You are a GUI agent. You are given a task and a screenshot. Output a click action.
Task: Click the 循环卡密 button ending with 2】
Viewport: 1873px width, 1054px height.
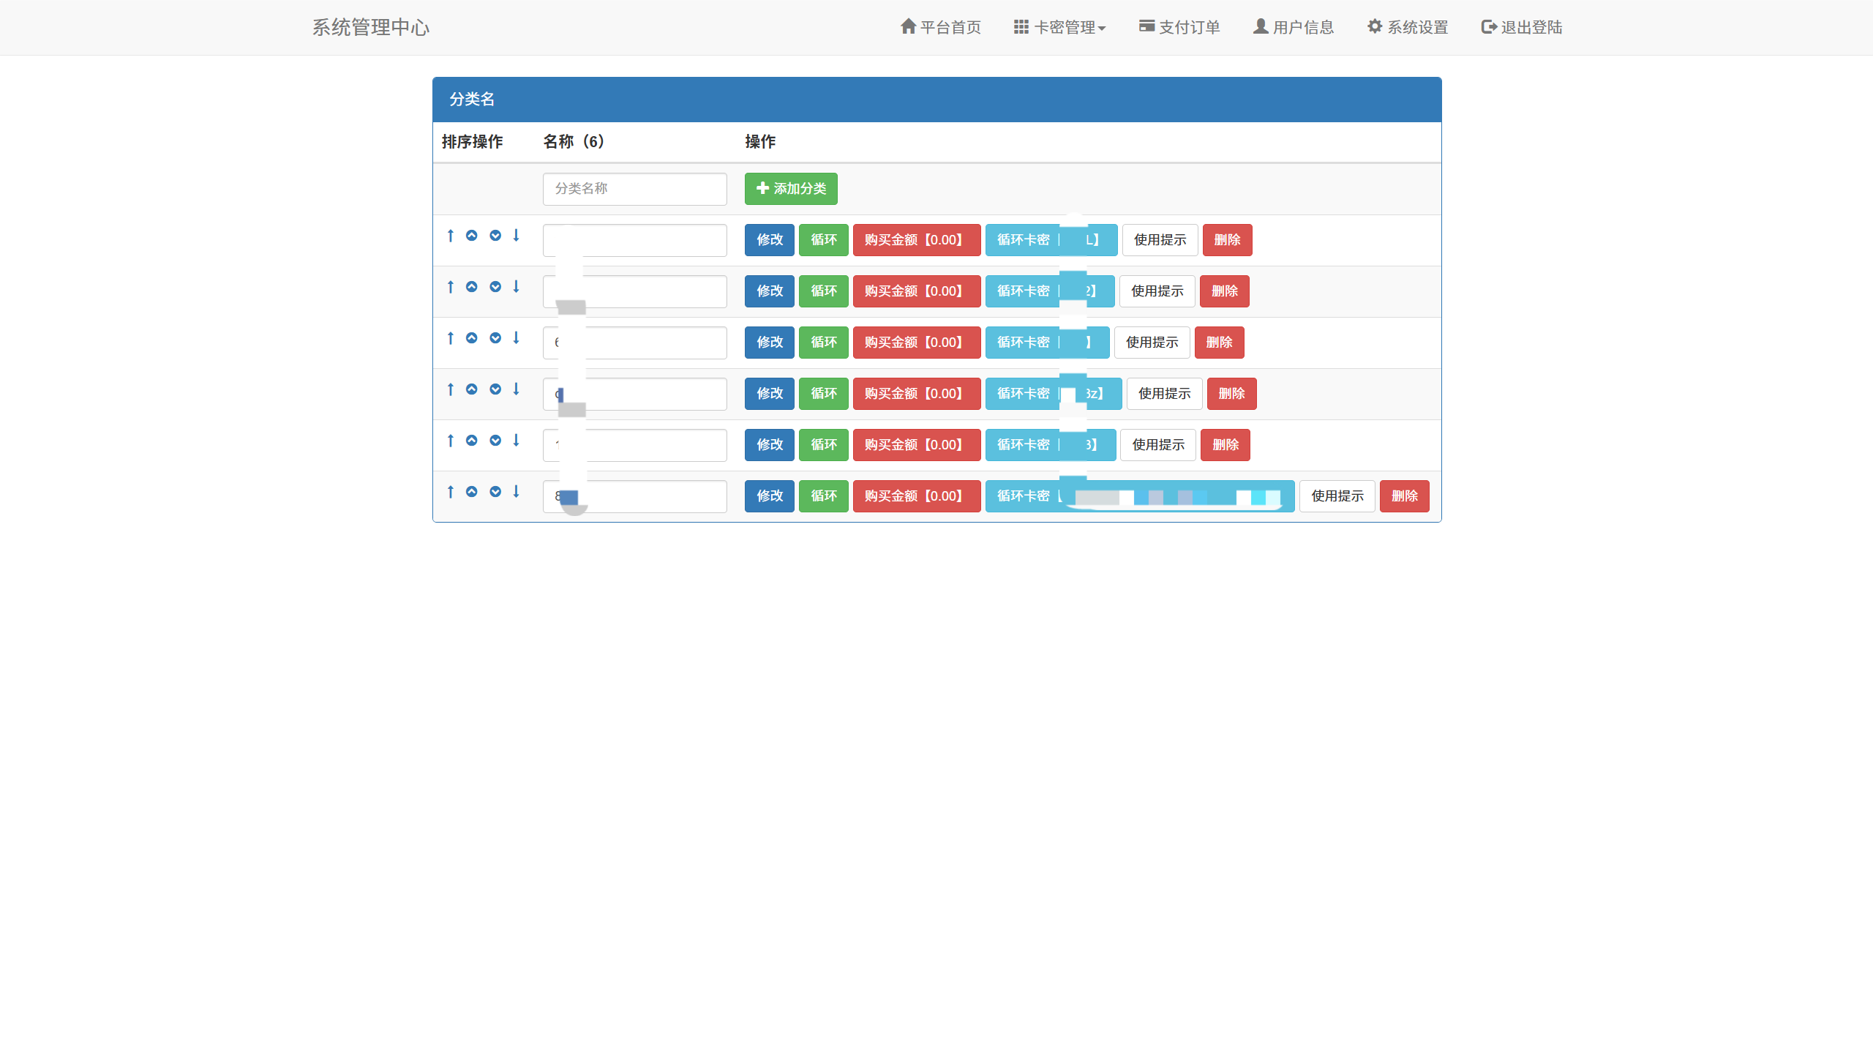tap(1050, 291)
